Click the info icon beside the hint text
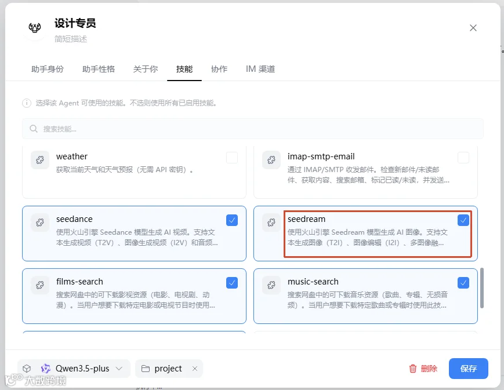Image resolution: width=504 pixels, height=390 pixels. [x=26, y=103]
